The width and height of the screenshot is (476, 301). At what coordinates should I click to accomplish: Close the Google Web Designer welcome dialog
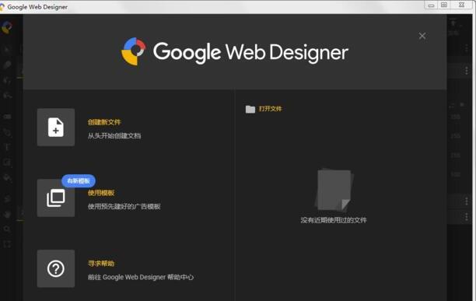422,36
